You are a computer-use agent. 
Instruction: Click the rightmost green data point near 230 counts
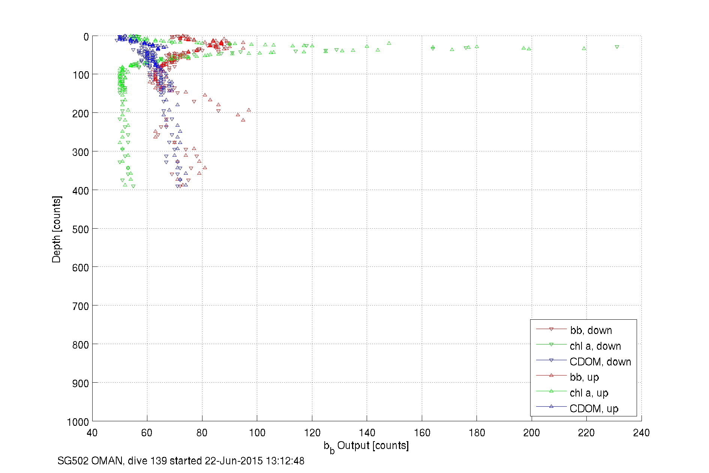(x=617, y=47)
